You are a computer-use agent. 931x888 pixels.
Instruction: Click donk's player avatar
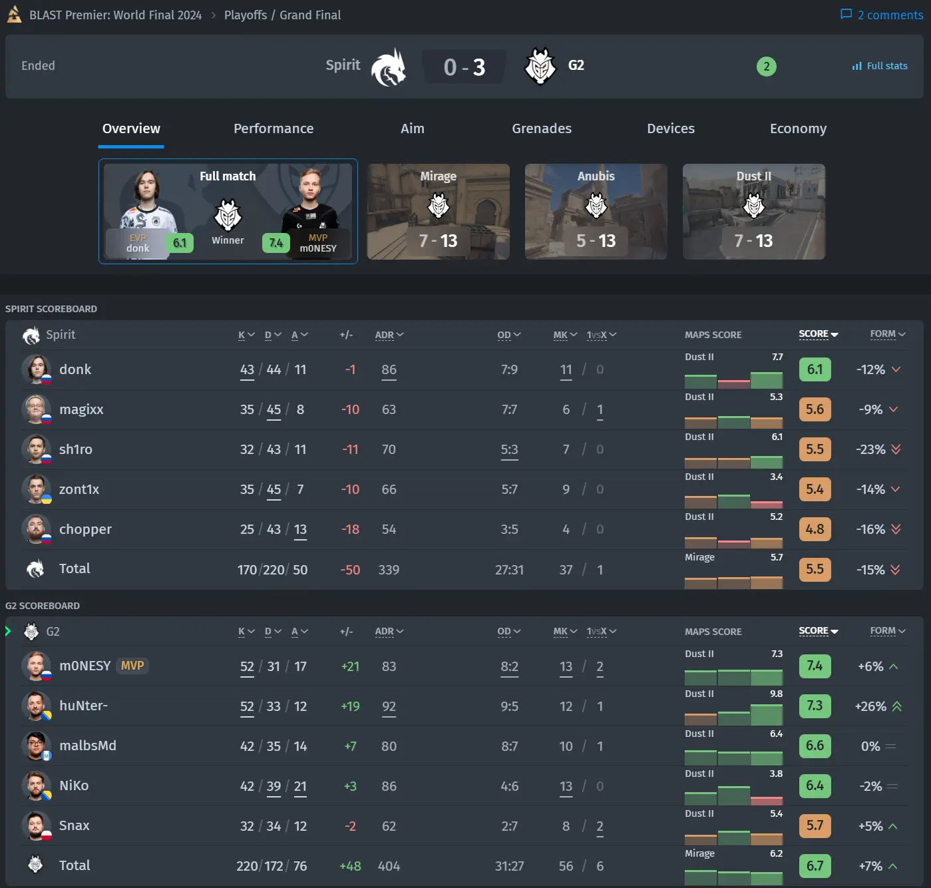click(37, 369)
